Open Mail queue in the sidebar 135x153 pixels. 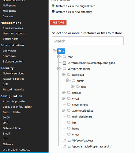[9, 6]
